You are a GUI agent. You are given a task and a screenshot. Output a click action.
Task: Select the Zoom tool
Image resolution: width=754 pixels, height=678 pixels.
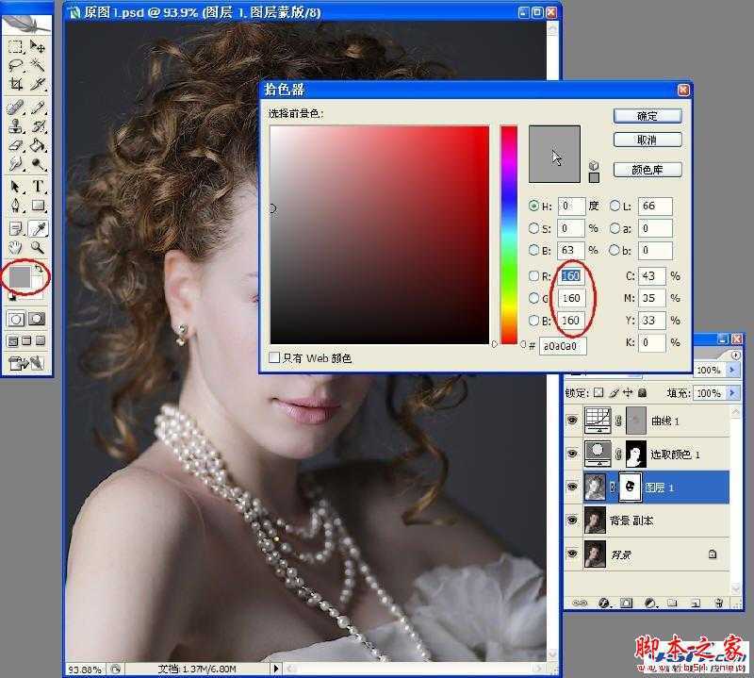38,247
